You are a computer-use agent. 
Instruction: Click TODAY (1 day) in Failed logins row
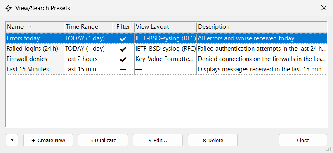click(88, 49)
